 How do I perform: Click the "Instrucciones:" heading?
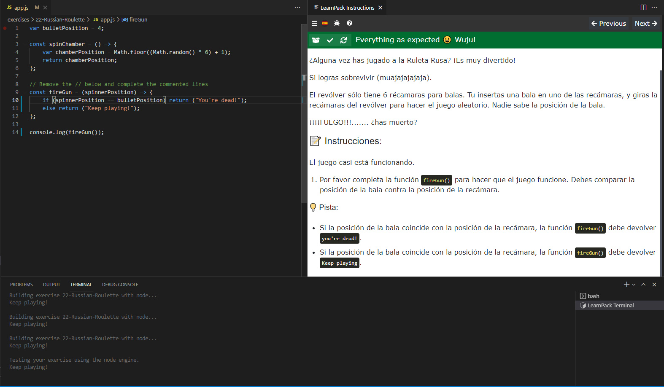(x=353, y=141)
